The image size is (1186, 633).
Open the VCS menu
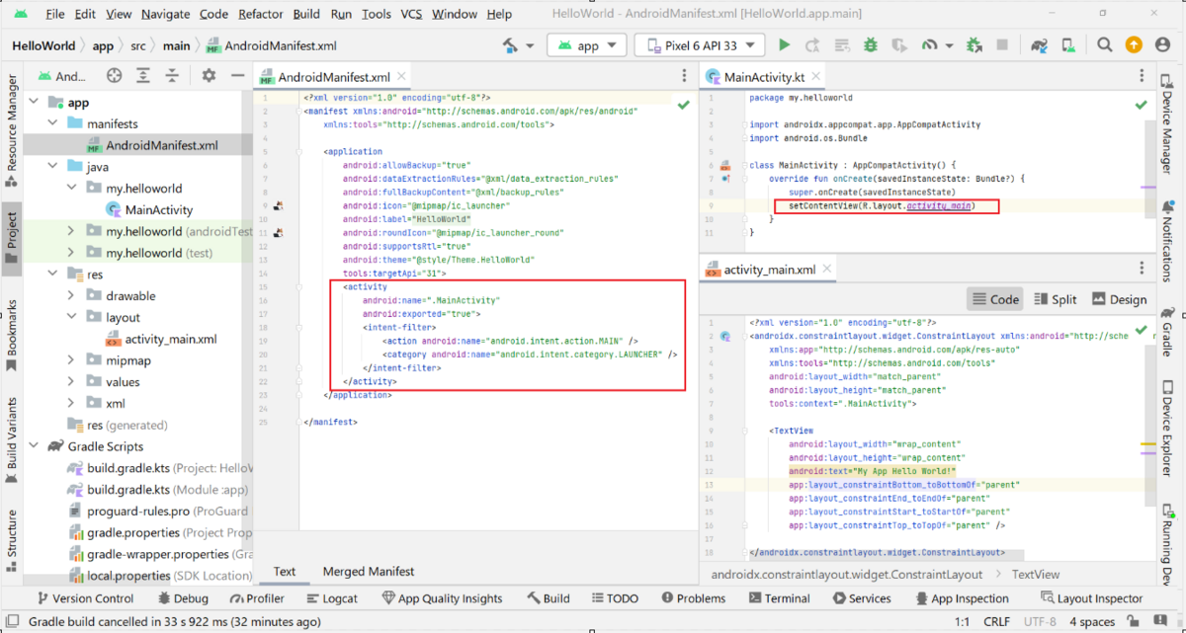(411, 14)
